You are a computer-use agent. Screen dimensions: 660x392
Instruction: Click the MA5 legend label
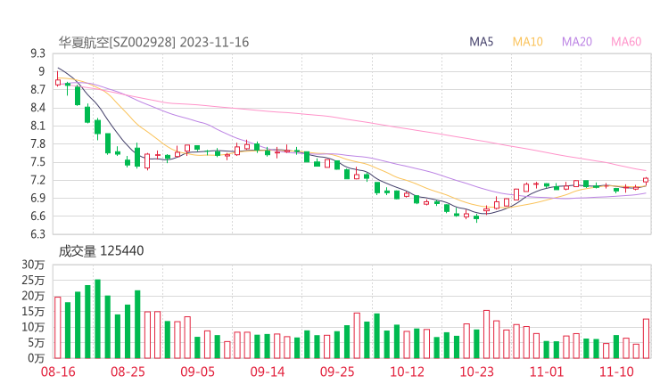click(481, 42)
